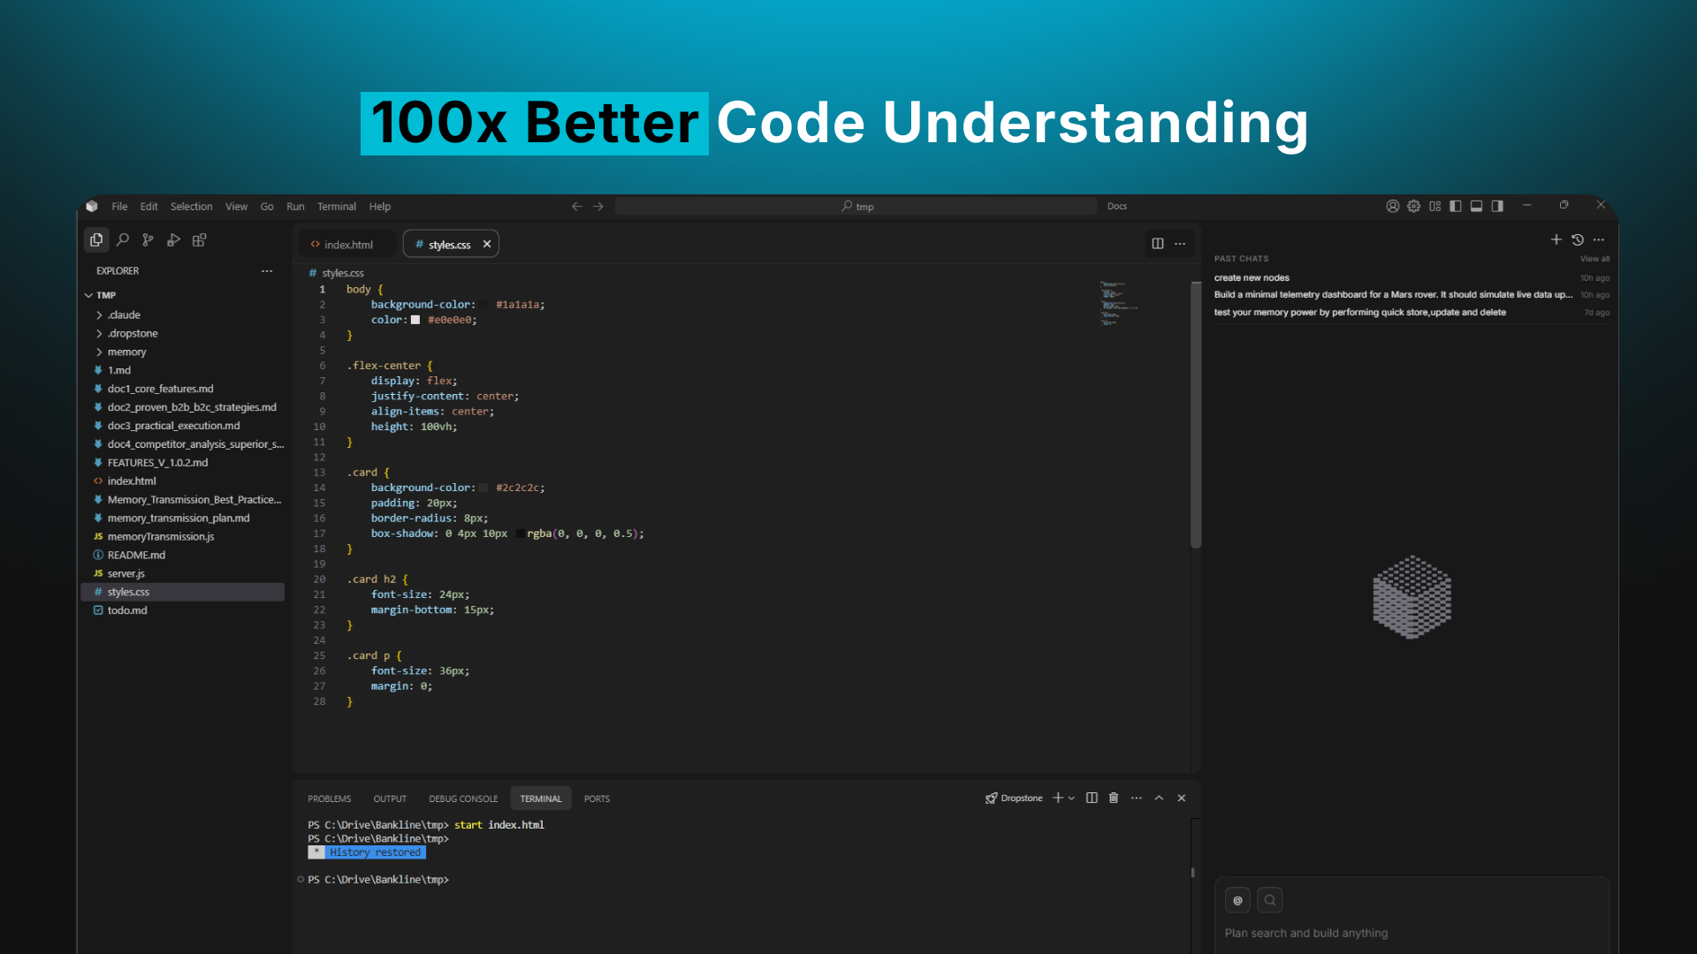Click the trash icon to kill terminal
The image size is (1697, 954).
click(1114, 798)
